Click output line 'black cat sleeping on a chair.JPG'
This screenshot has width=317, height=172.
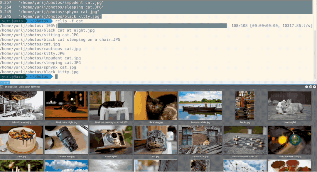point(60,40)
